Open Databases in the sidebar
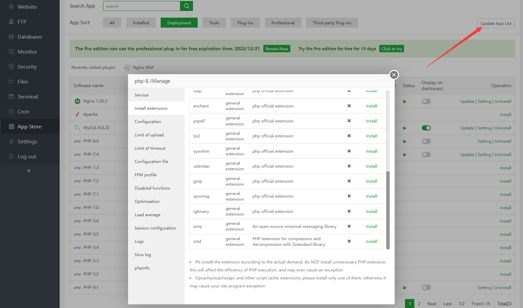Screen dimensions: 523x308 [x=30, y=37]
